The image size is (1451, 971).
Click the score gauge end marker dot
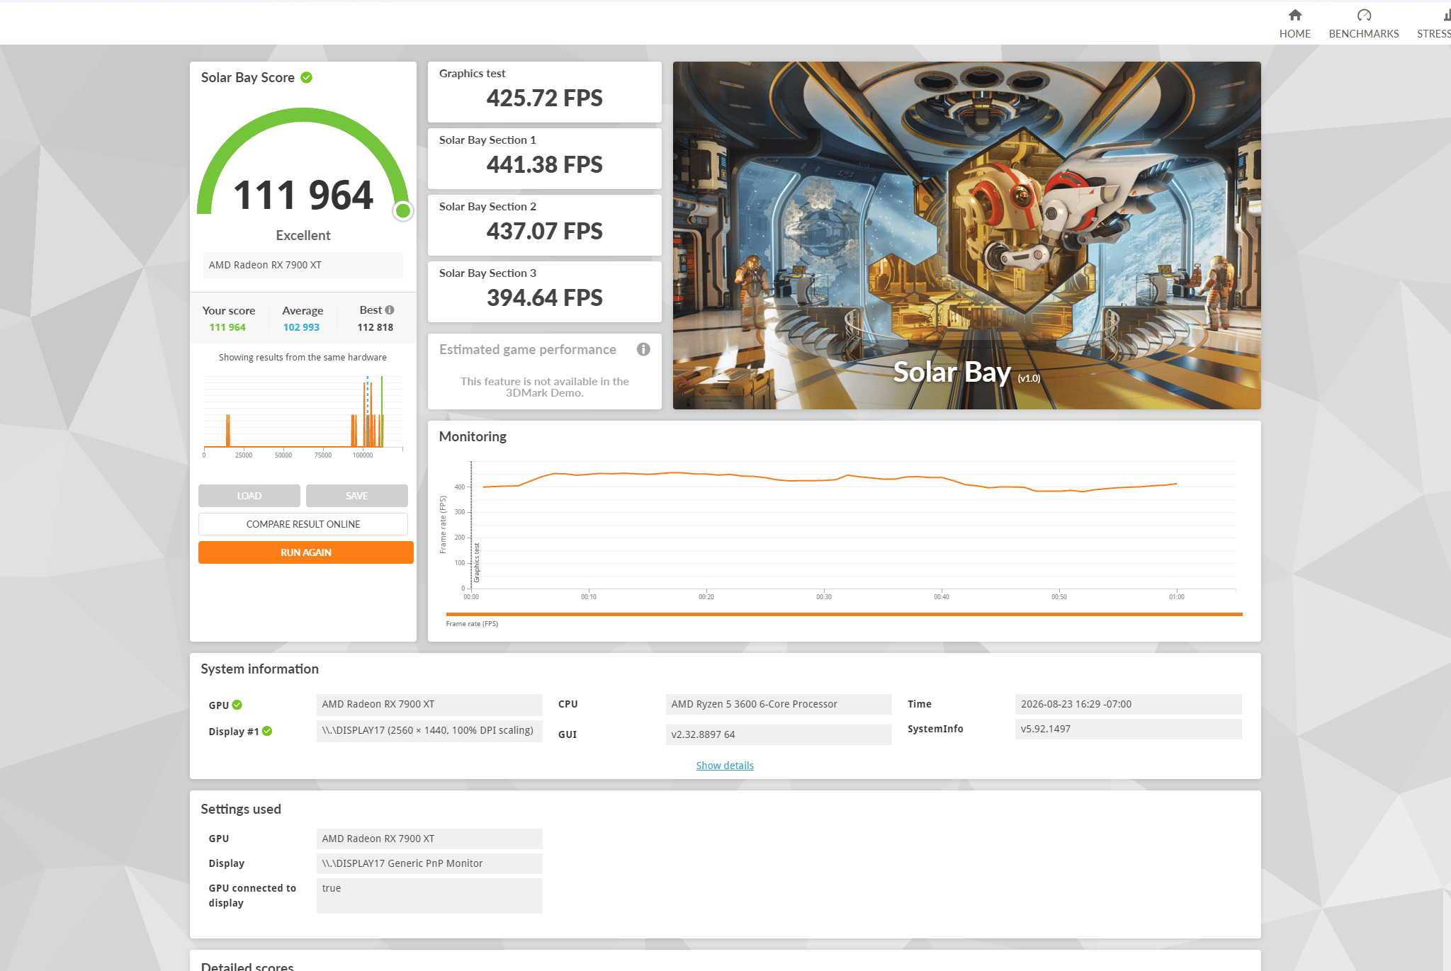click(x=403, y=210)
